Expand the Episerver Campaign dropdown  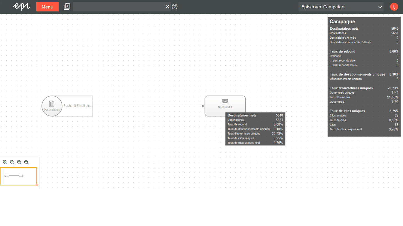(x=341, y=7)
